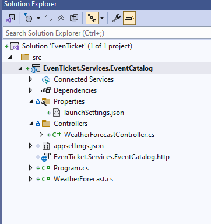This screenshot has width=211, height=224.
Task: Click the WeatherForecastController.cs C# icon
Action: (x=57, y=135)
